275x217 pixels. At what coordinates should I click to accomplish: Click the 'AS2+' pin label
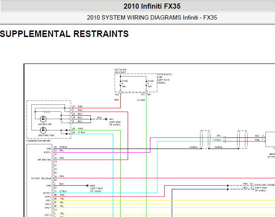point(48,204)
